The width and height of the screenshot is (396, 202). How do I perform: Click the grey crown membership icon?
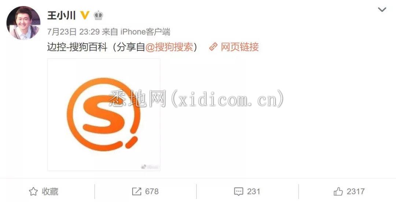pyautogui.click(x=98, y=16)
